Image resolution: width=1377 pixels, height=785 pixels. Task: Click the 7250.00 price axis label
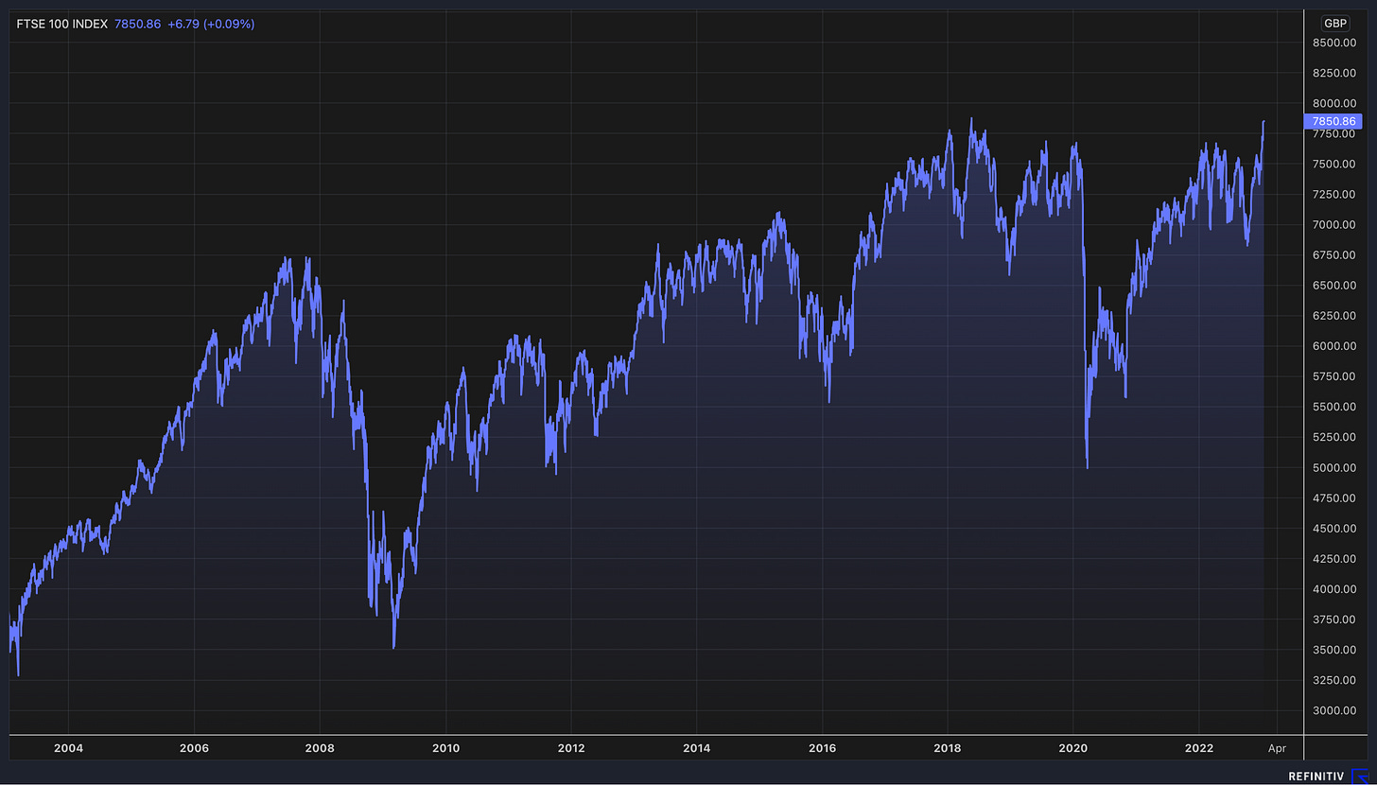[x=1334, y=195]
